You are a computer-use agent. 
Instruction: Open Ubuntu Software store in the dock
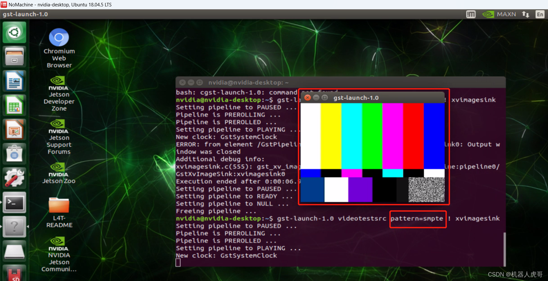14,154
